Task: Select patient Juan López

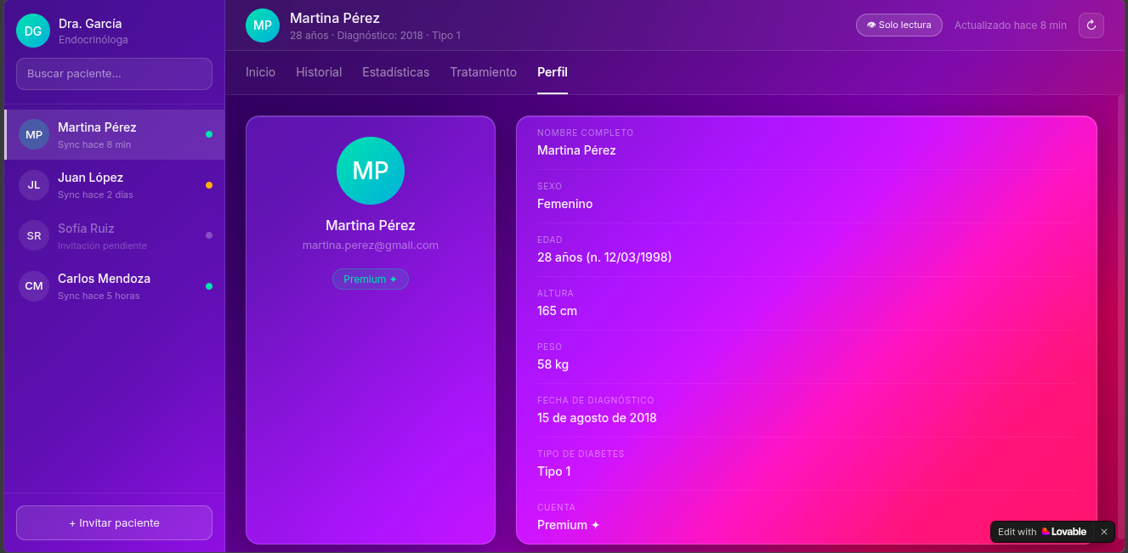Action: 115,185
